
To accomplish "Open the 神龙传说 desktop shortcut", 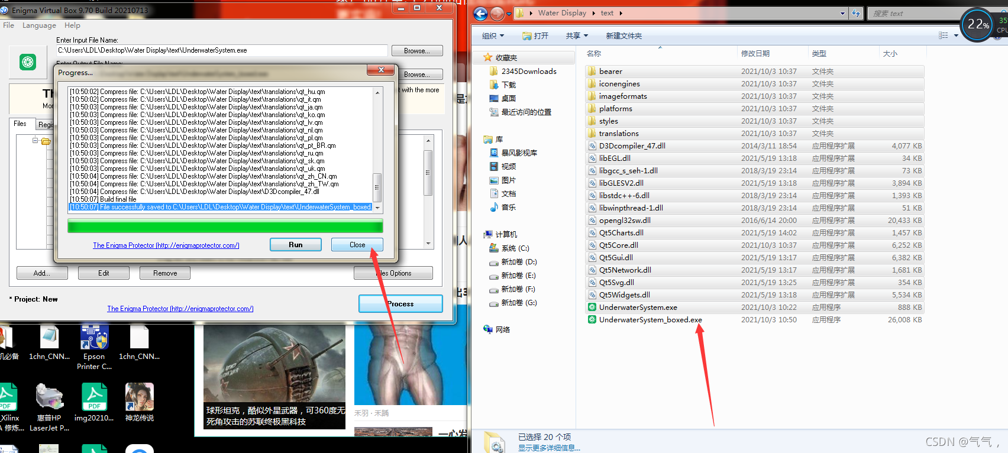I will coord(140,402).
